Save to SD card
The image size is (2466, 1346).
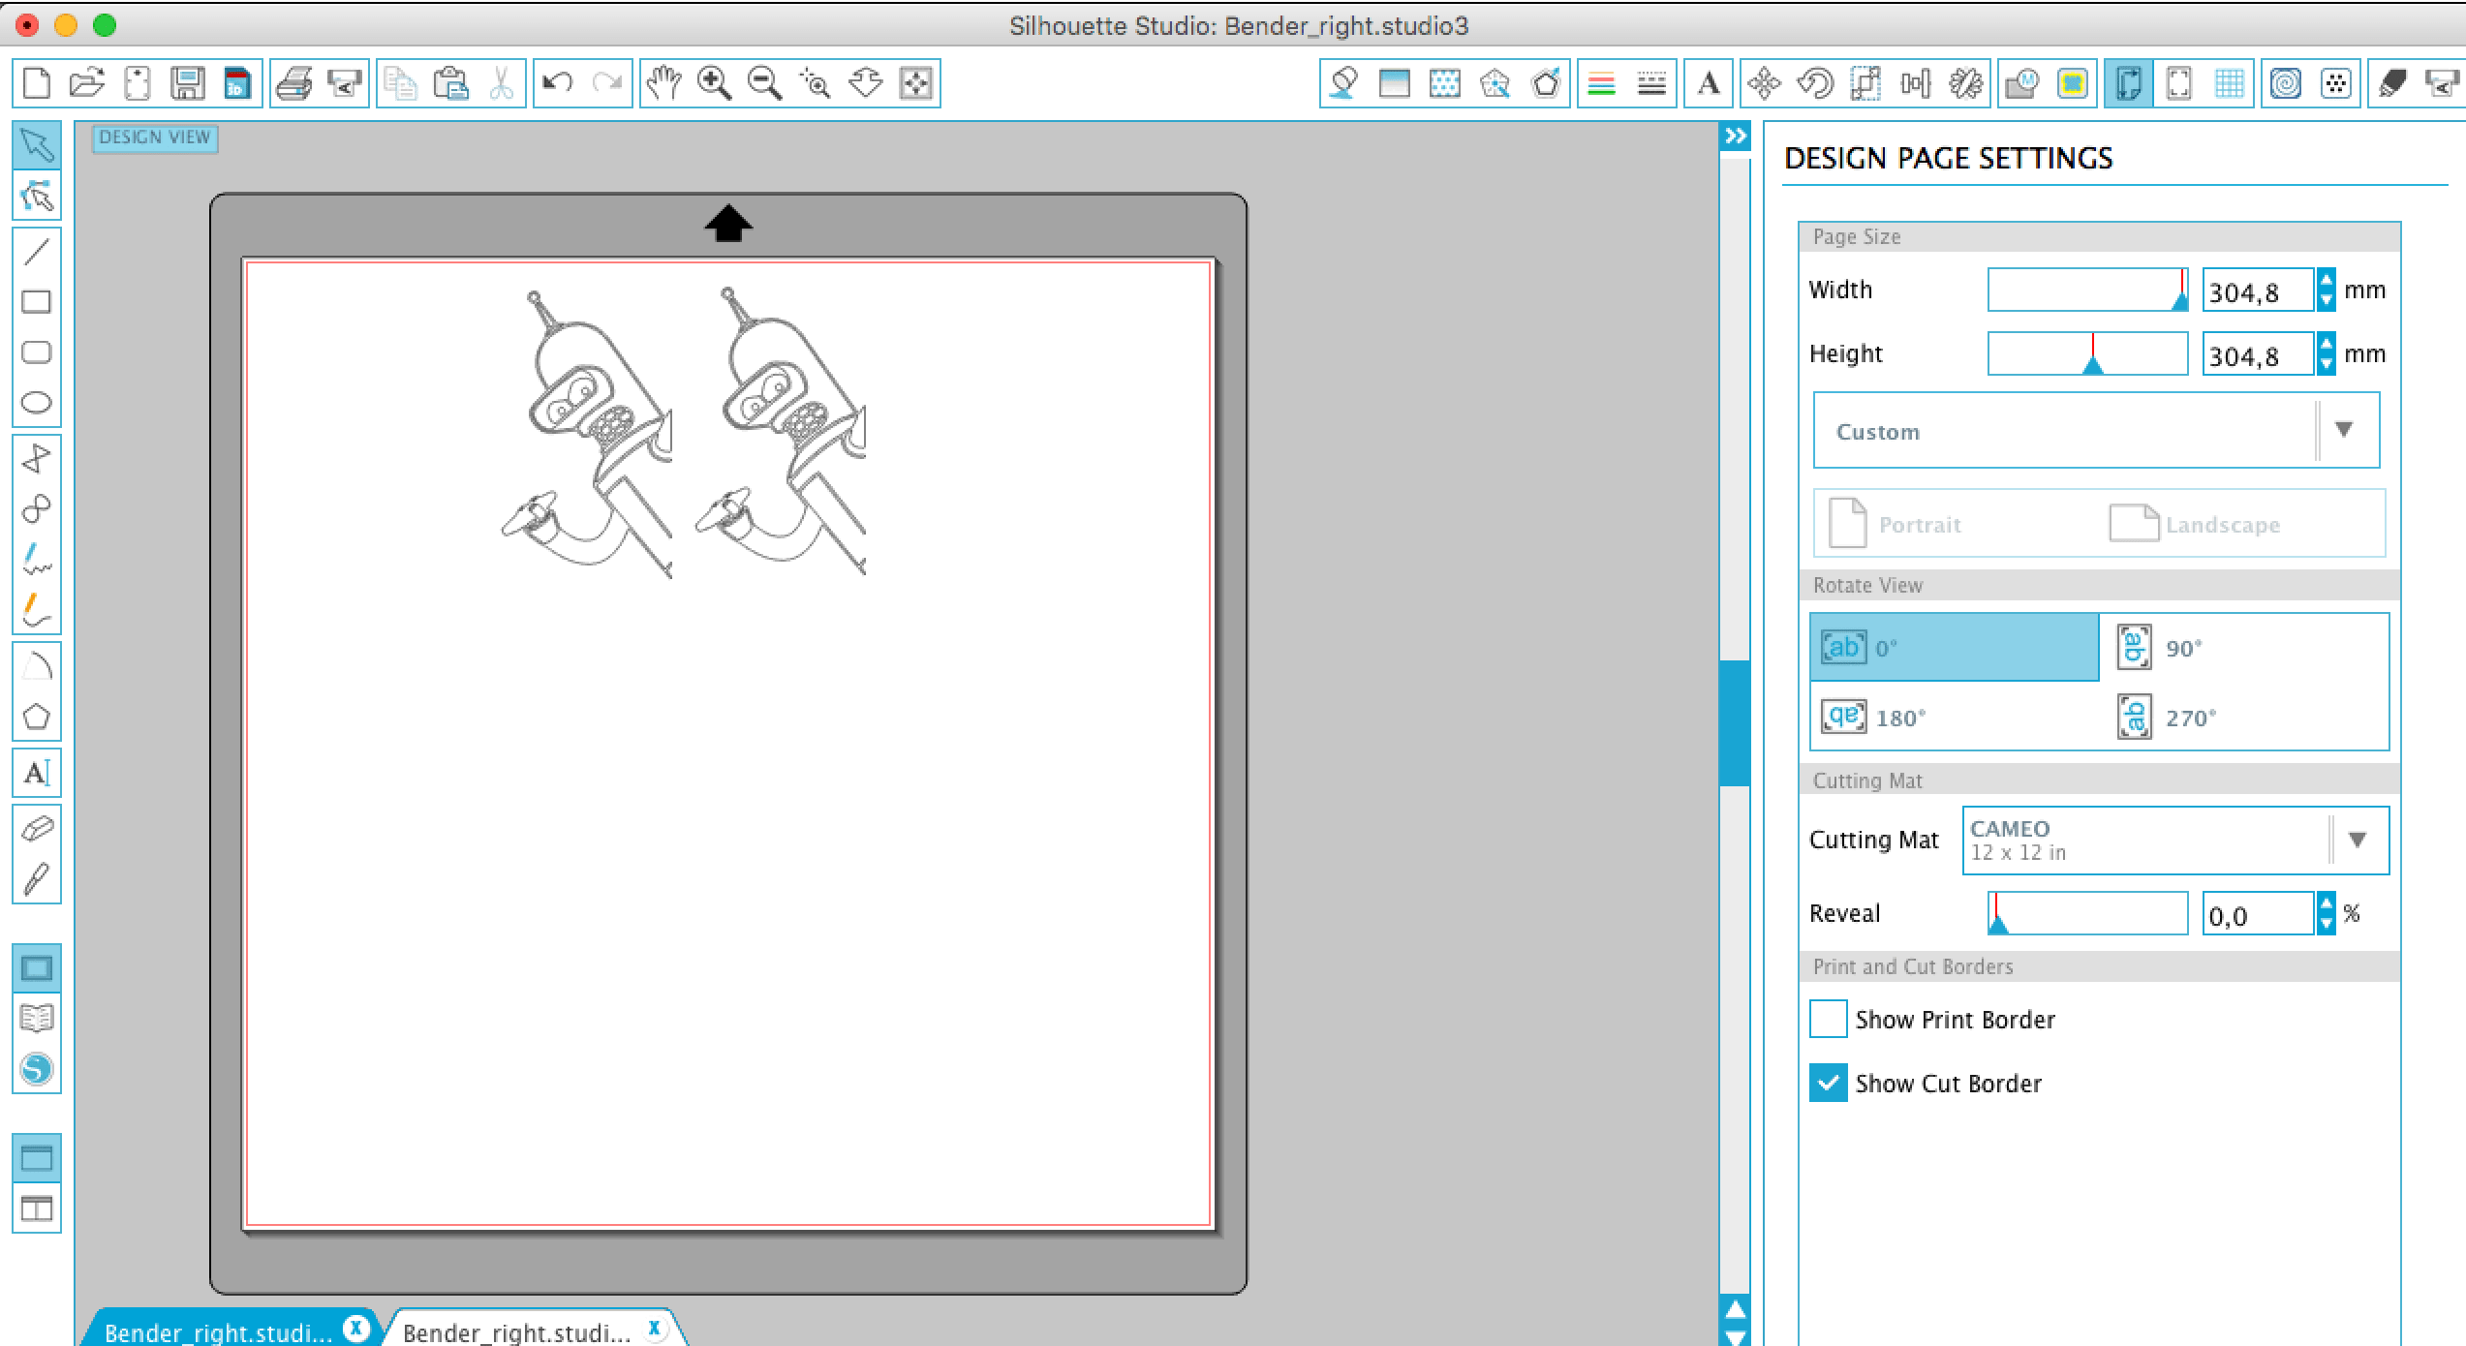coord(237,83)
